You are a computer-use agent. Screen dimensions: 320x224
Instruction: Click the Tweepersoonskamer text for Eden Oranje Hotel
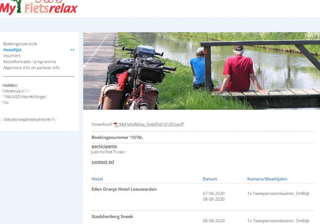click(x=278, y=194)
